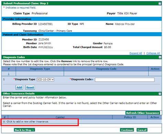The height and width of the screenshot is (134, 163).
Task: Collapse the Other Insurance Details section
Action: pos(160,94)
